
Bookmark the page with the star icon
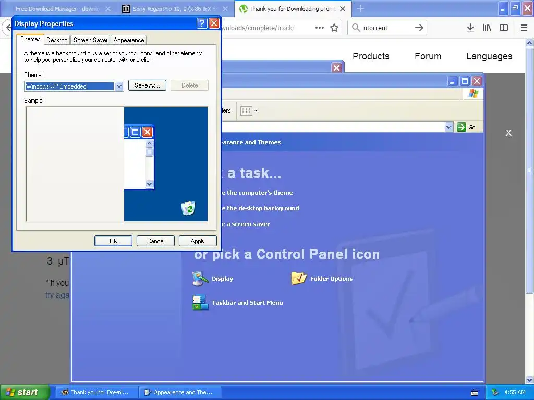(x=334, y=28)
